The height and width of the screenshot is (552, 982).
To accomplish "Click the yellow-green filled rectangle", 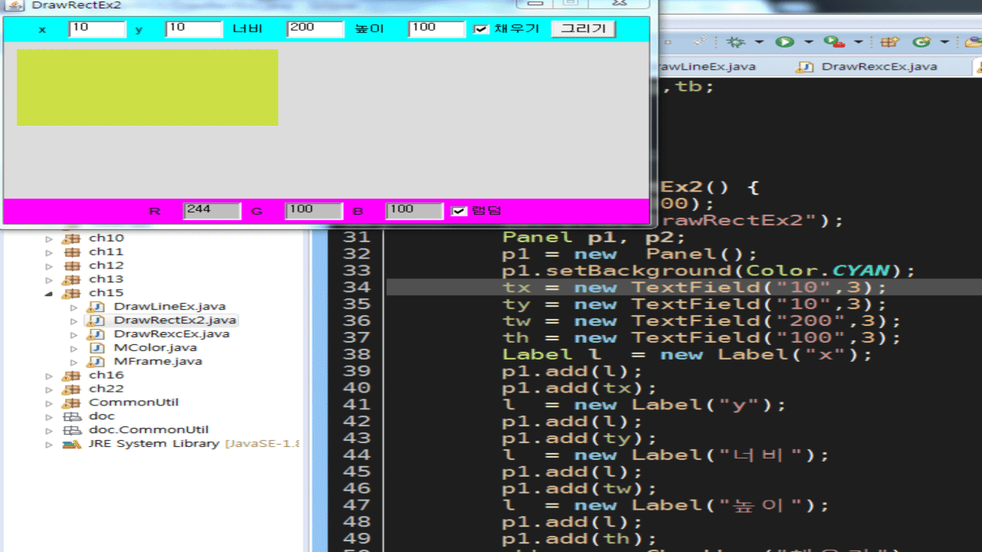I will tap(147, 87).
